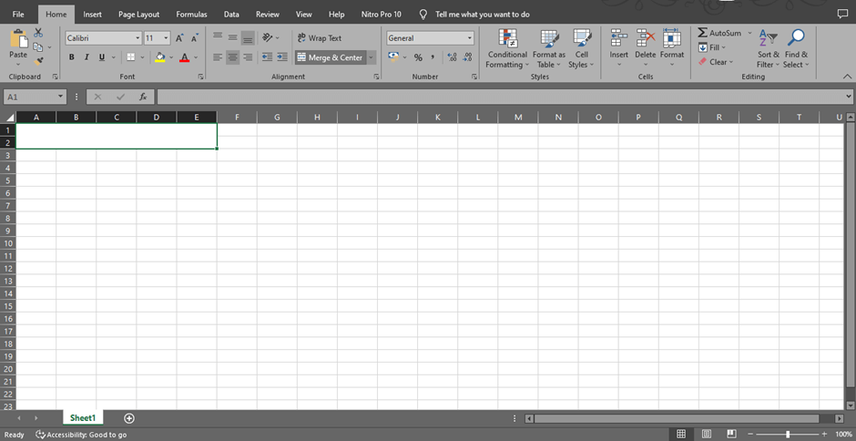Align text to the left
This screenshot has width=856, height=441.
[218, 56]
